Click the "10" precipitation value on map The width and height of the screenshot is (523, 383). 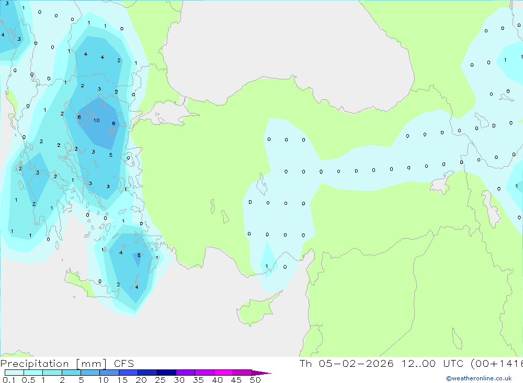pyautogui.click(x=97, y=121)
